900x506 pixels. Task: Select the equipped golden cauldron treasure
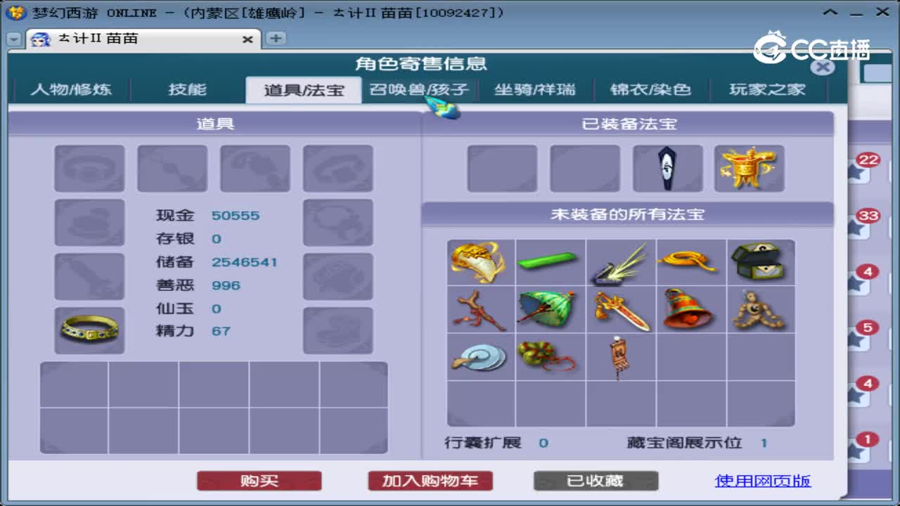[749, 169]
